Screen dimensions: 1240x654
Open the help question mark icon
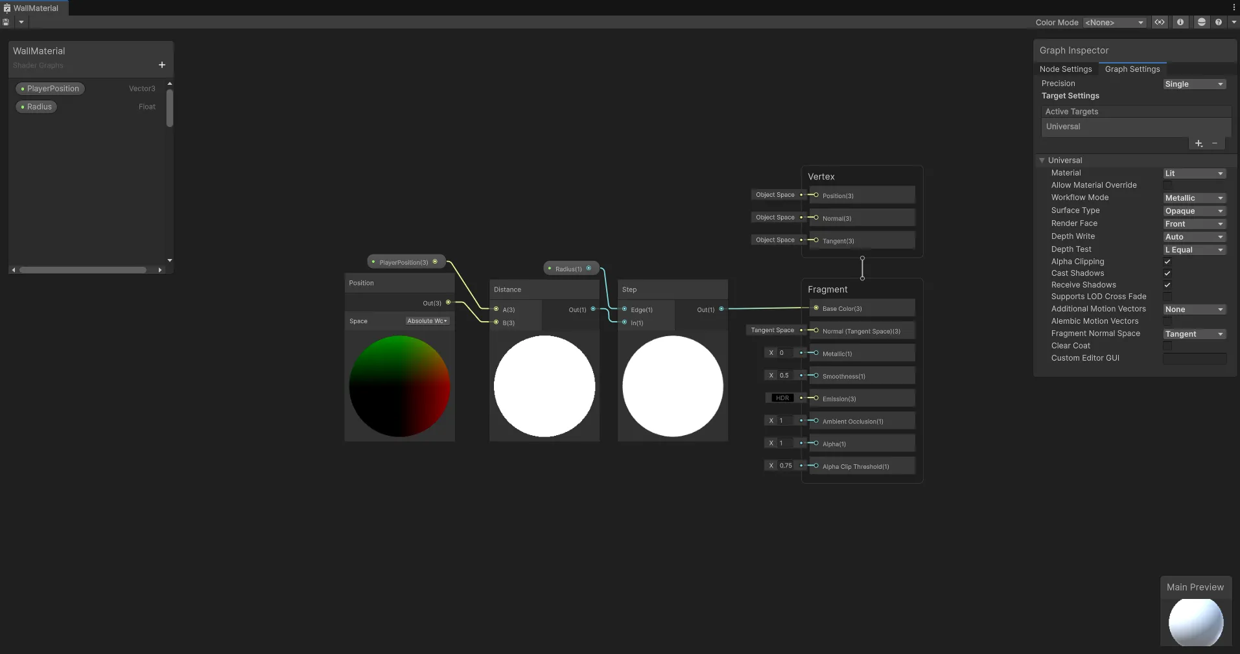(1219, 22)
